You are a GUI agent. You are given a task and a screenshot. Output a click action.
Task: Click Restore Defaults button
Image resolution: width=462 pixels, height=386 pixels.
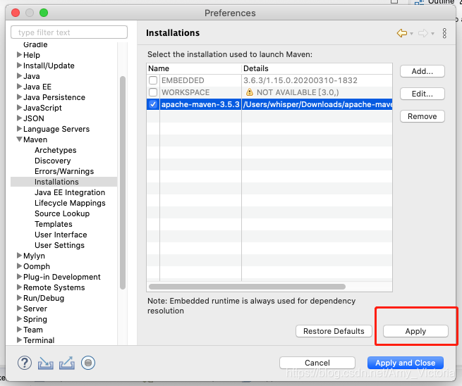pos(334,331)
